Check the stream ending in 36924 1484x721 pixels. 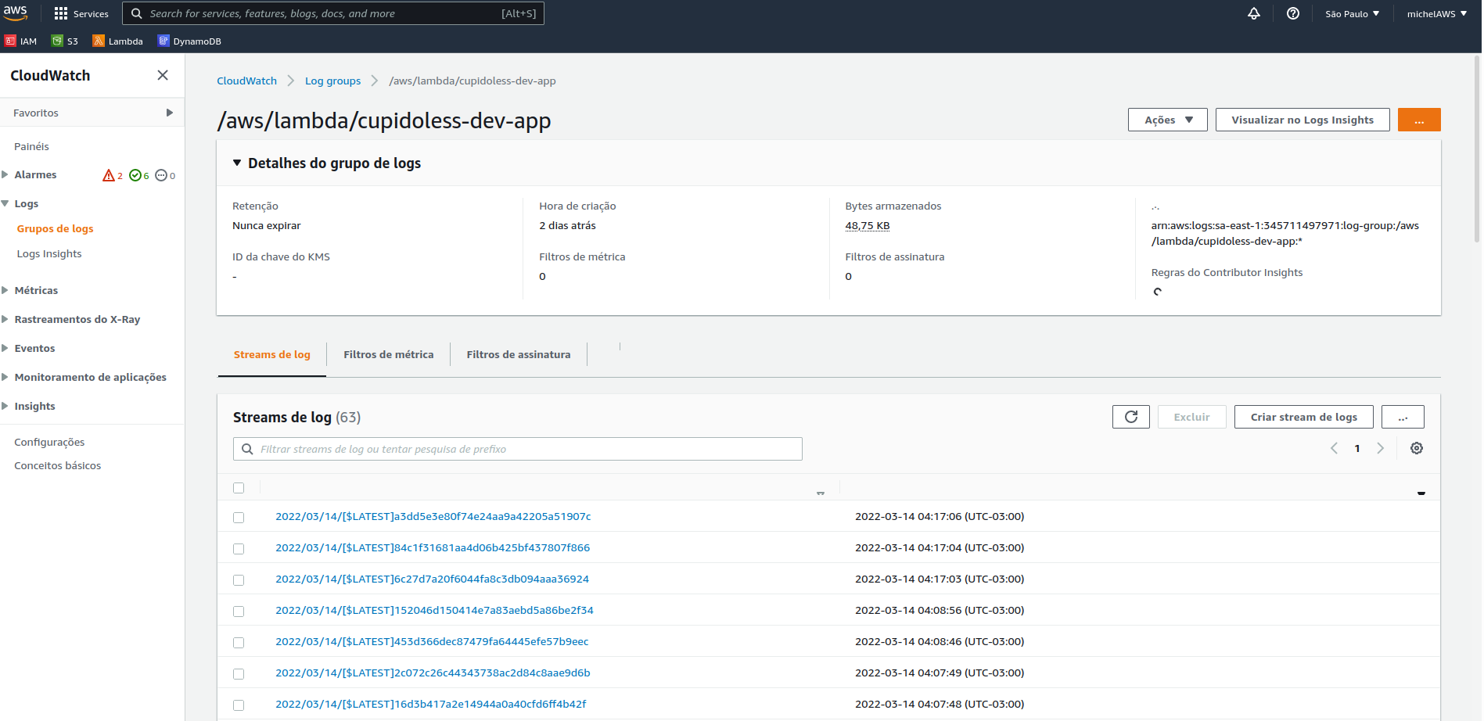239,579
